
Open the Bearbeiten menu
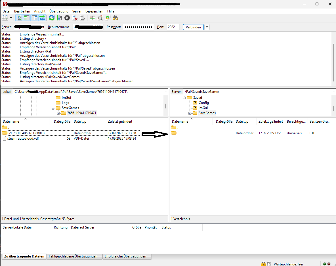pyautogui.click(x=22, y=11)
